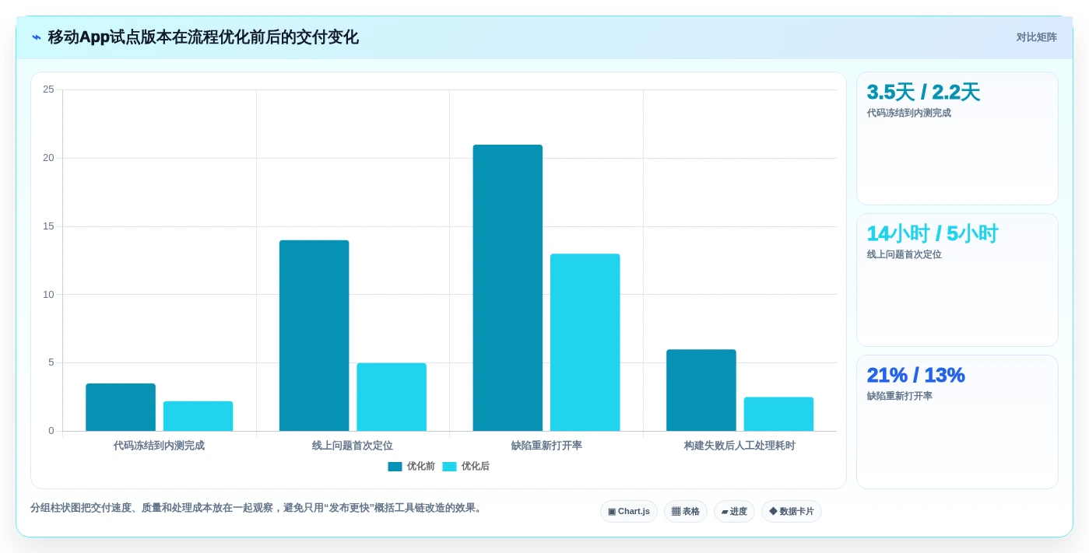Click the 线上问题首次定位 card caption
The height and width of the screenshot is (553, 1089).
[904, 254]
